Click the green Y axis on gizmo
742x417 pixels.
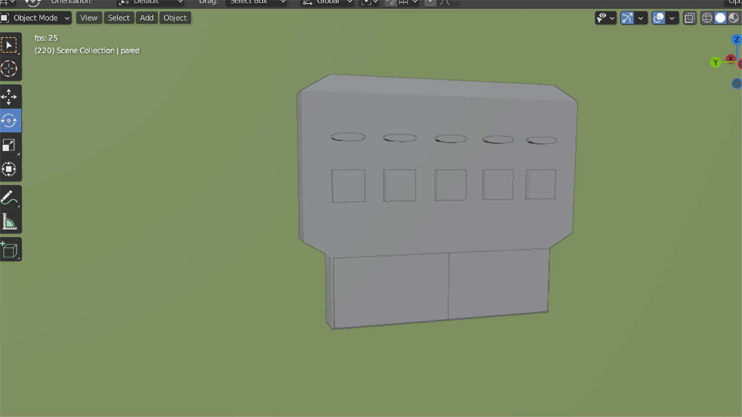pos(715,62)
